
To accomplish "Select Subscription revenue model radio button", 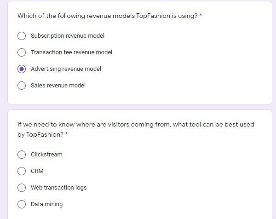I will coord(22,36).
